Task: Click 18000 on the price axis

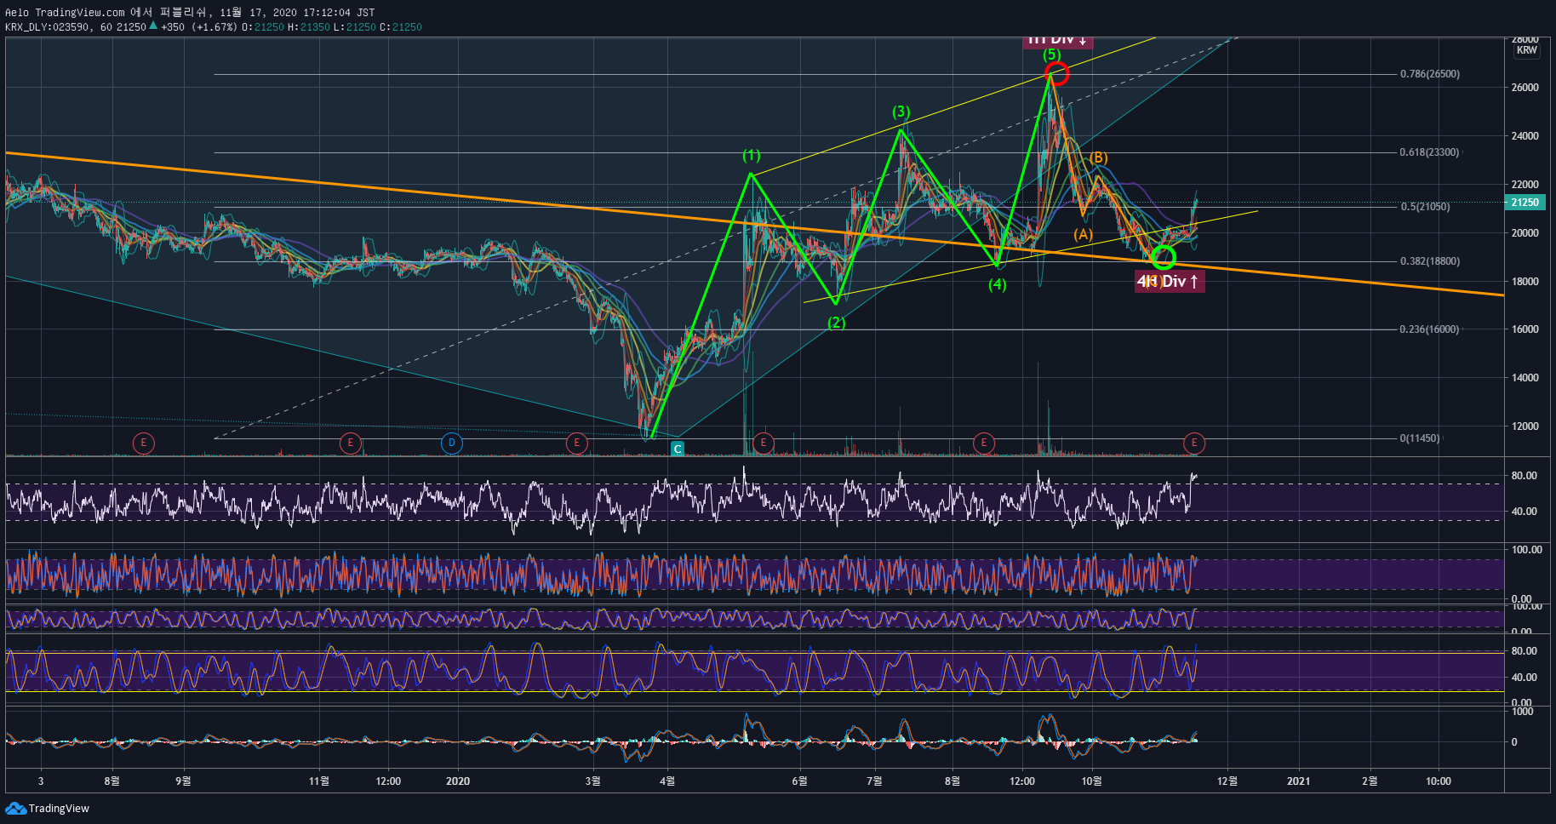Action: point(1525,282)
